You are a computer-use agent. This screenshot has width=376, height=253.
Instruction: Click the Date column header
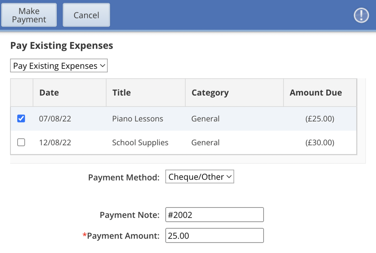49,92
